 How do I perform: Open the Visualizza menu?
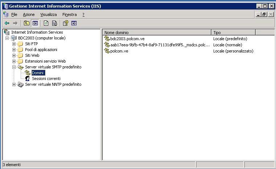click(x=49, y=14)
